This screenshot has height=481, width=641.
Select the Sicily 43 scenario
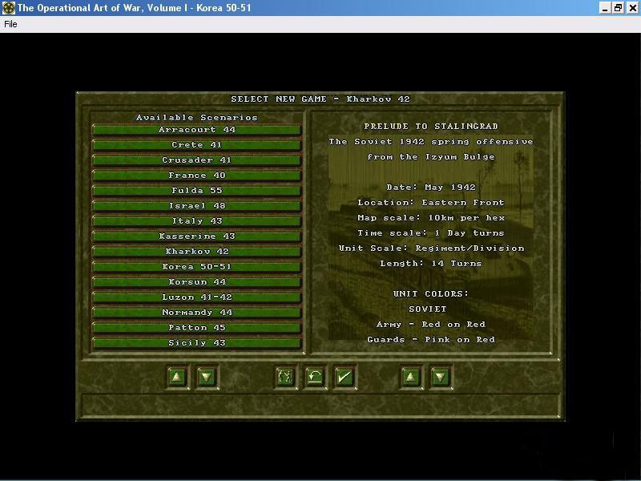pos(197,343)
